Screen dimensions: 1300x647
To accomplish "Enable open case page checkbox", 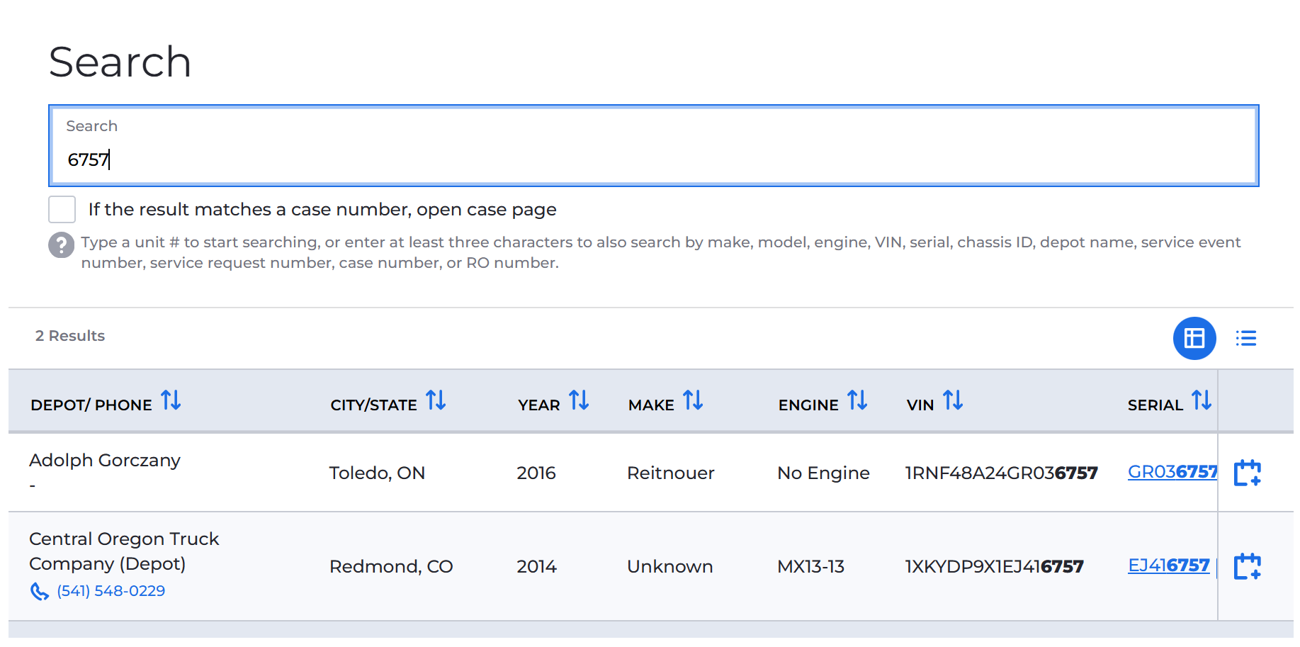I will (62, 210).
